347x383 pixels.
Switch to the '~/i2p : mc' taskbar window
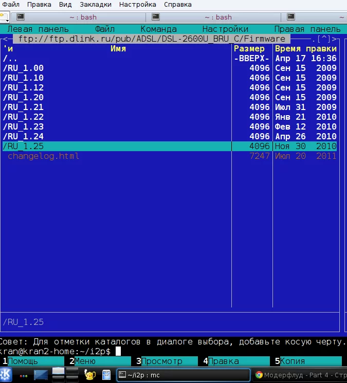[184, 375]
